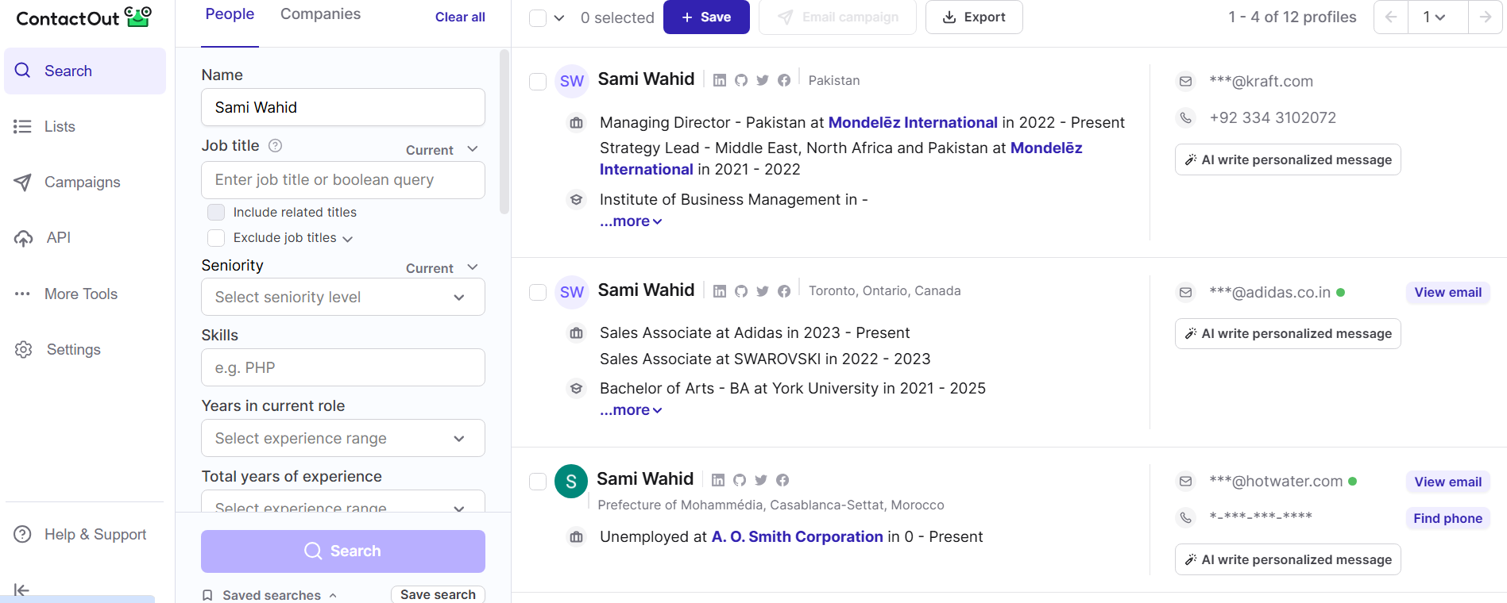
Task: Switch to Companies tab
Action: (320, 14)
